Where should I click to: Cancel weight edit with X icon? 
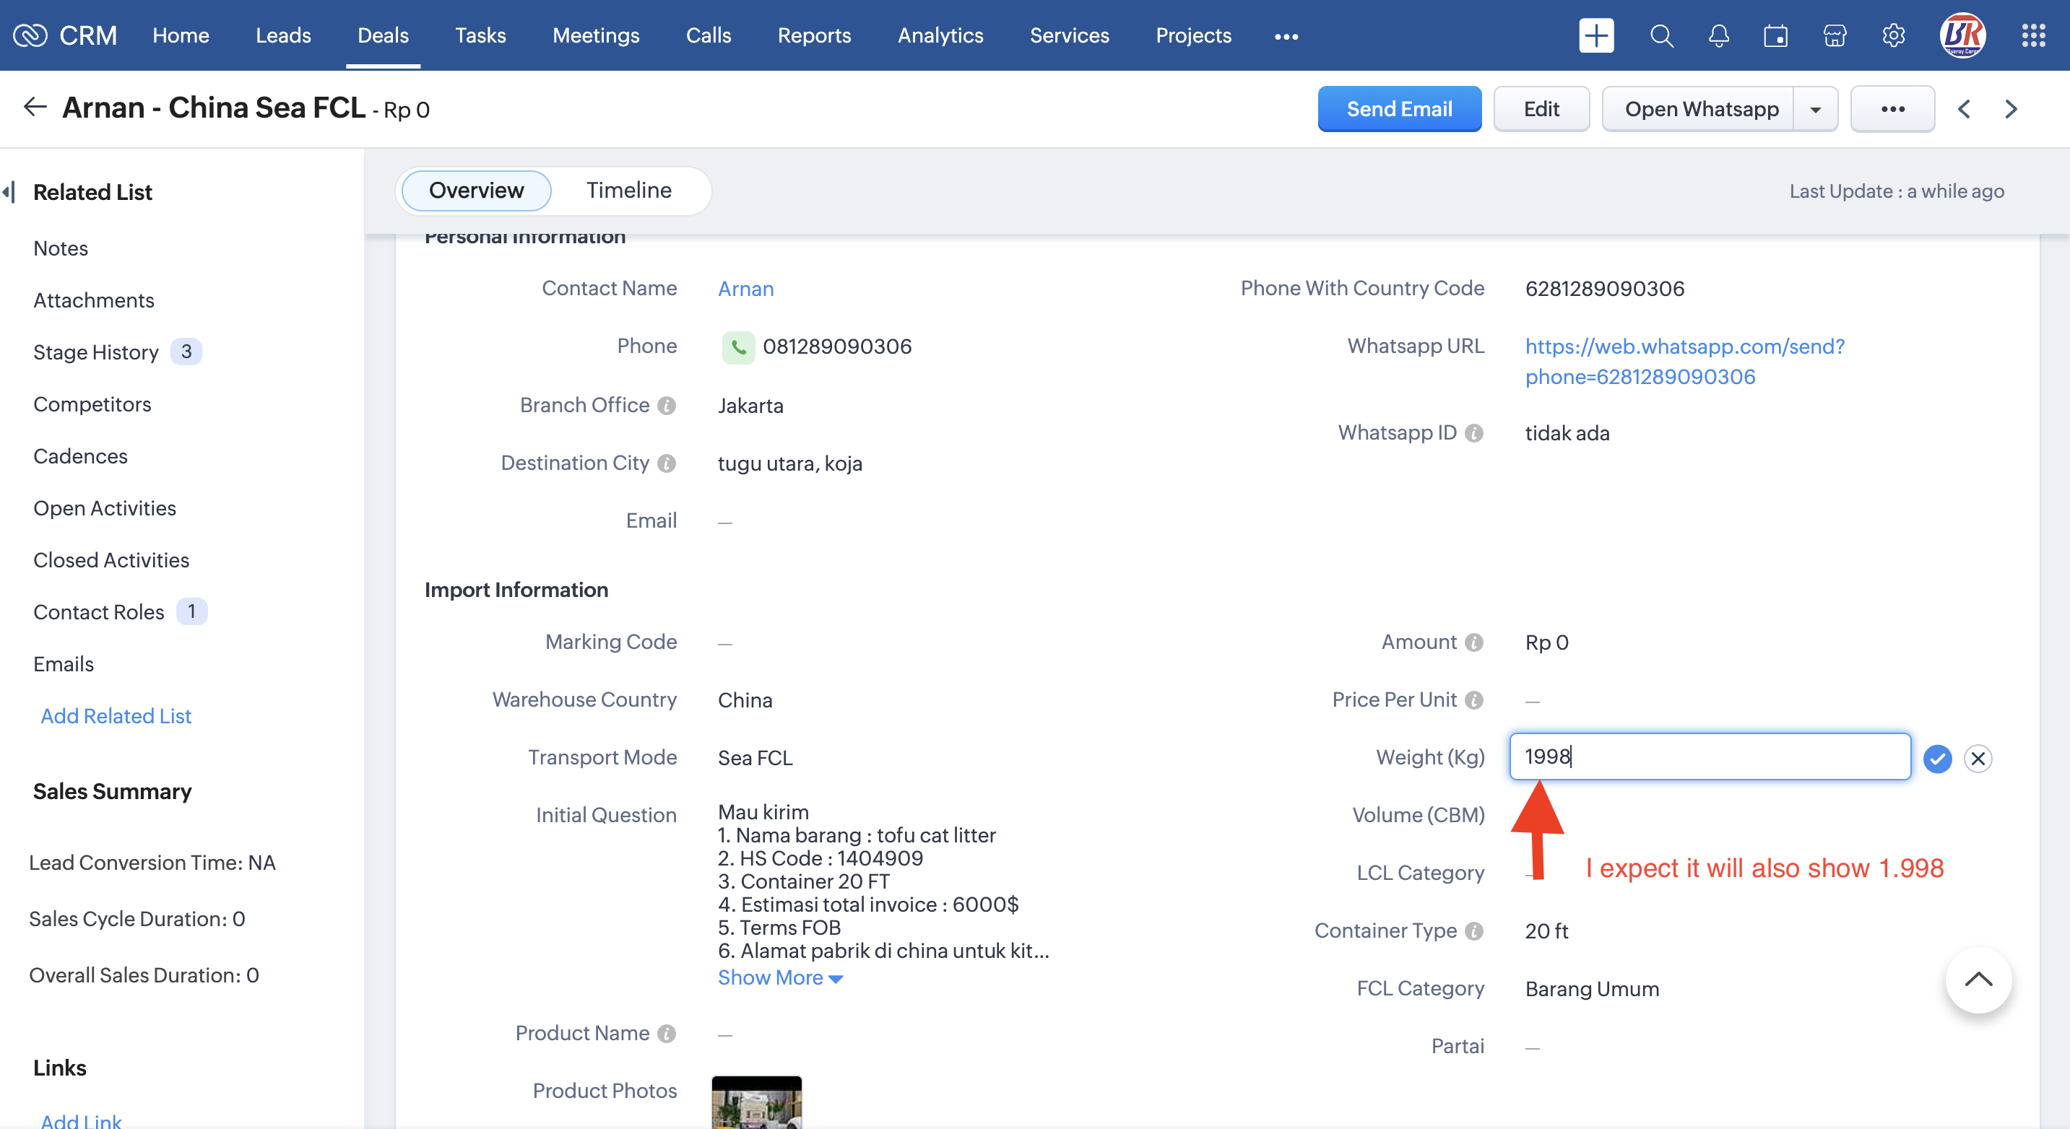1978,758
